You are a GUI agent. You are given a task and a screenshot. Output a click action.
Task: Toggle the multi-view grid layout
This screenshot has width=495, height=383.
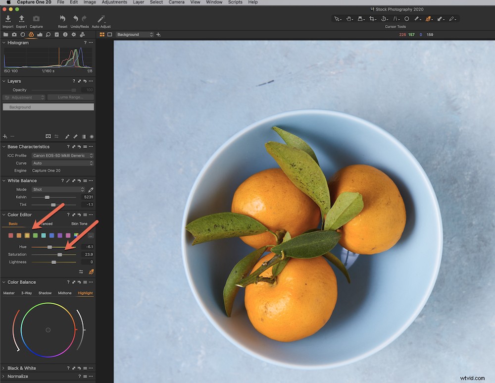101,34
